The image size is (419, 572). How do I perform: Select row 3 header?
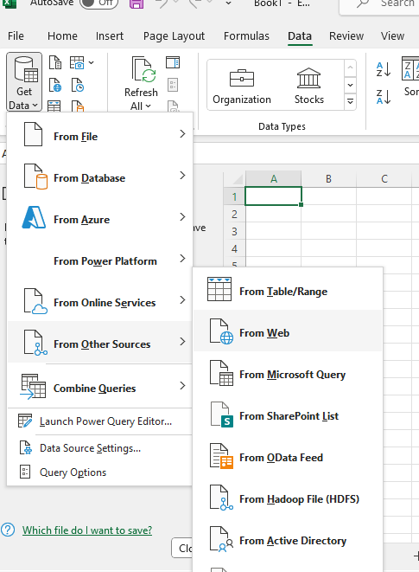click(x=234, y=231)
